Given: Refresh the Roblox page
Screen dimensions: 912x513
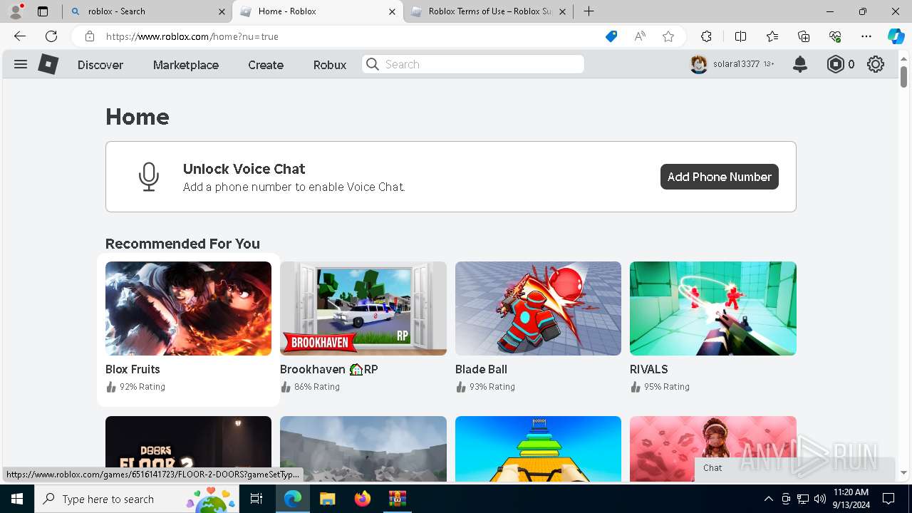Looking at the screenshot, I should 51,36.
